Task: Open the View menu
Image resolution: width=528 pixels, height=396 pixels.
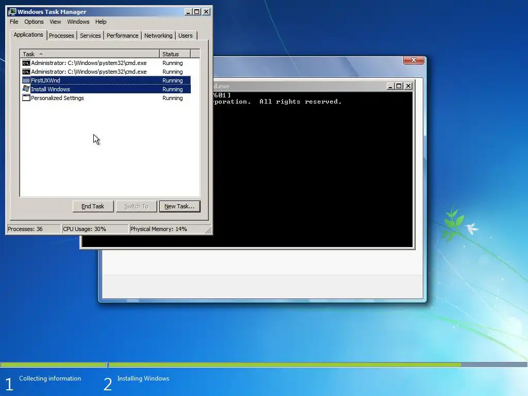Action: 55,22
